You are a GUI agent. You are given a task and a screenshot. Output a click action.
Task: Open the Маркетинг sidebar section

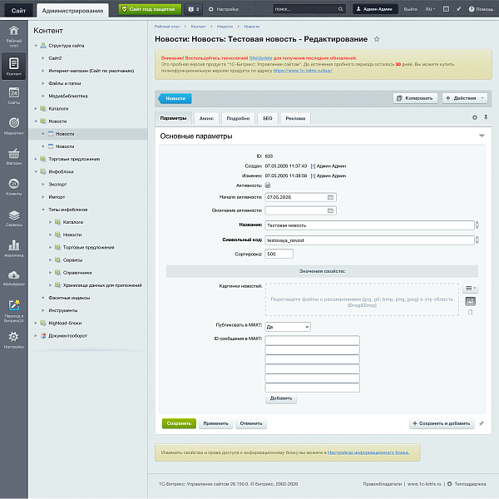pos(14,126)
